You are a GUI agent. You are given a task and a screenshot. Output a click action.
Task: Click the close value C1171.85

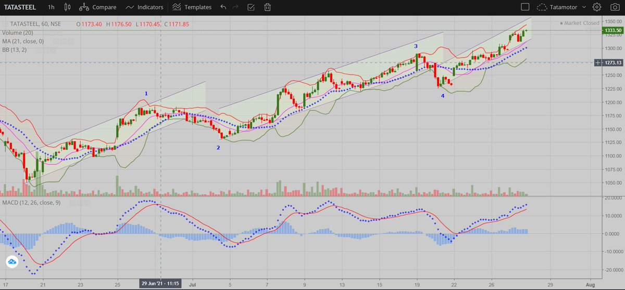tap(176, 24)
